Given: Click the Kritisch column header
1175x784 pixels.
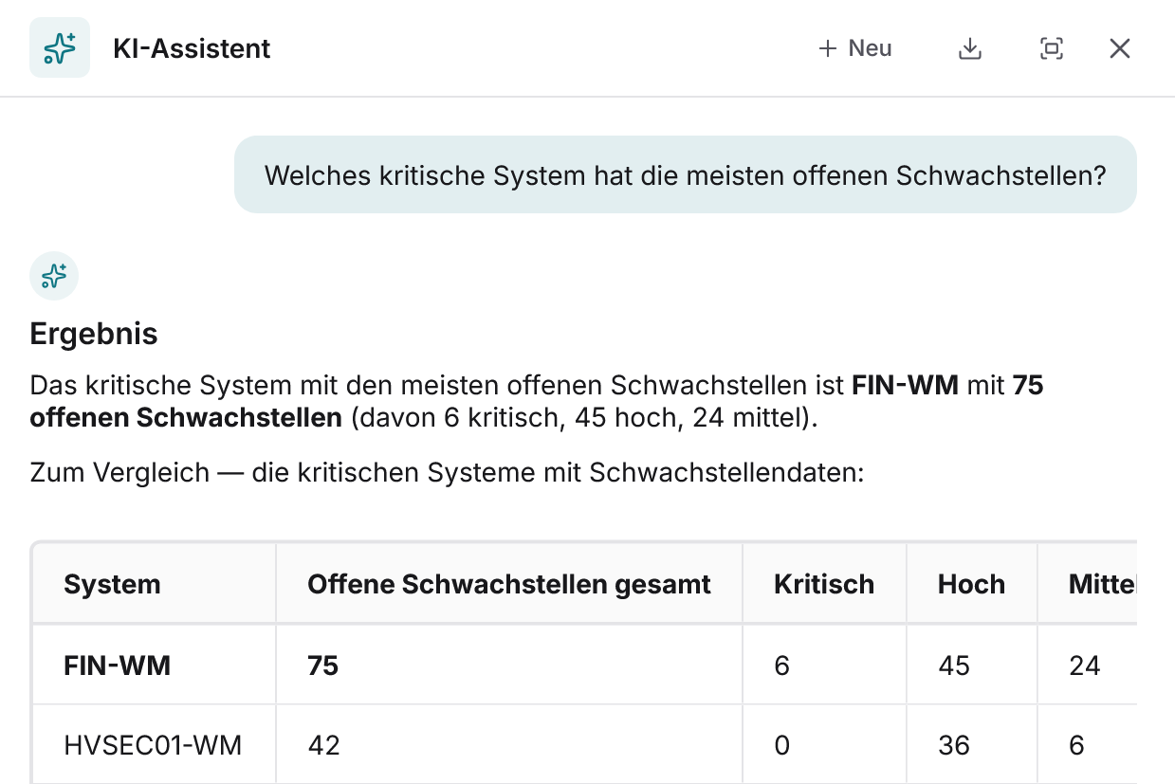Looking at the screenshot, I should pyautogui.click(x=824, y=584).
